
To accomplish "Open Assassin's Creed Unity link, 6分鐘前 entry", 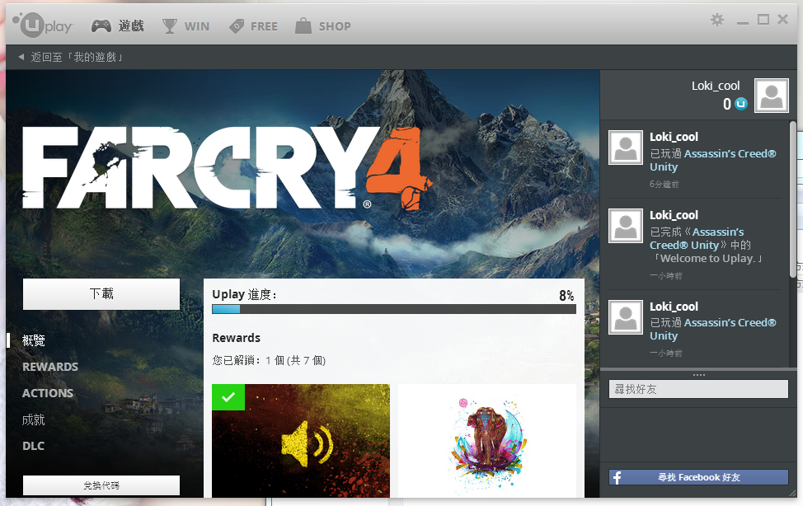I will (x=713, y=161).
